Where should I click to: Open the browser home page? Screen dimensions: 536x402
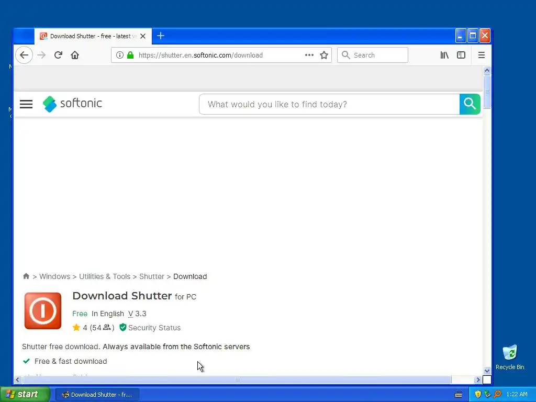click(x=75, y=55)
